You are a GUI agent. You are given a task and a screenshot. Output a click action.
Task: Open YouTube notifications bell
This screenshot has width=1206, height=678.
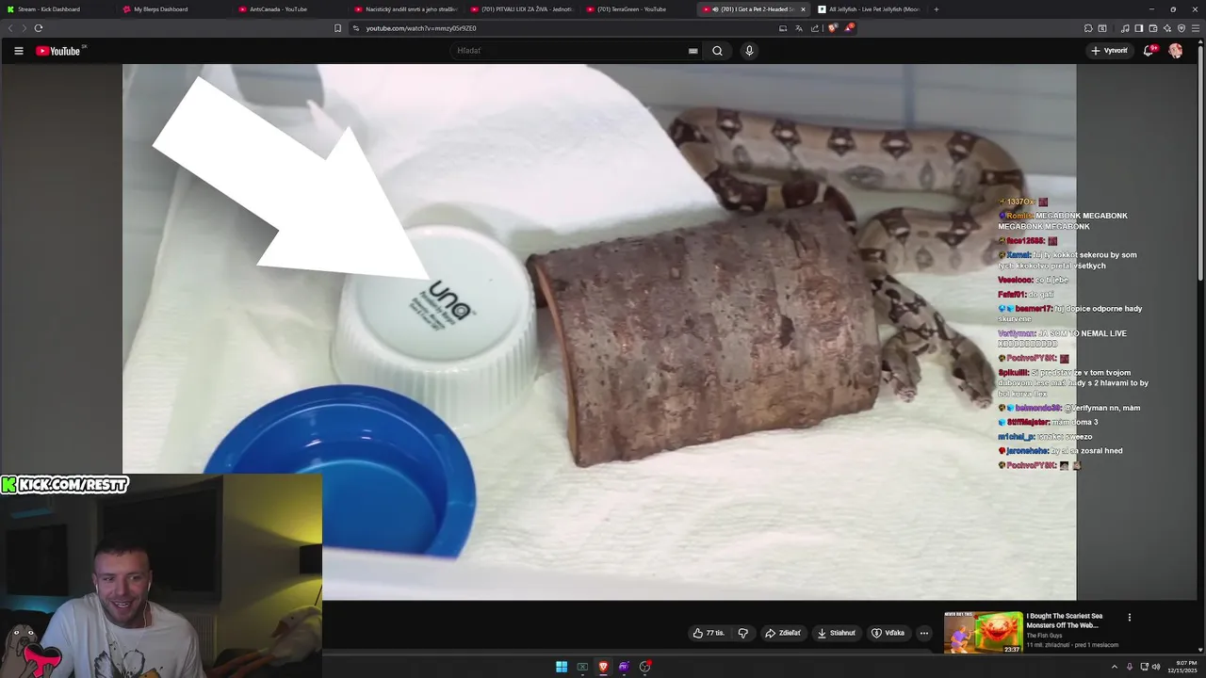[1149, 51]
